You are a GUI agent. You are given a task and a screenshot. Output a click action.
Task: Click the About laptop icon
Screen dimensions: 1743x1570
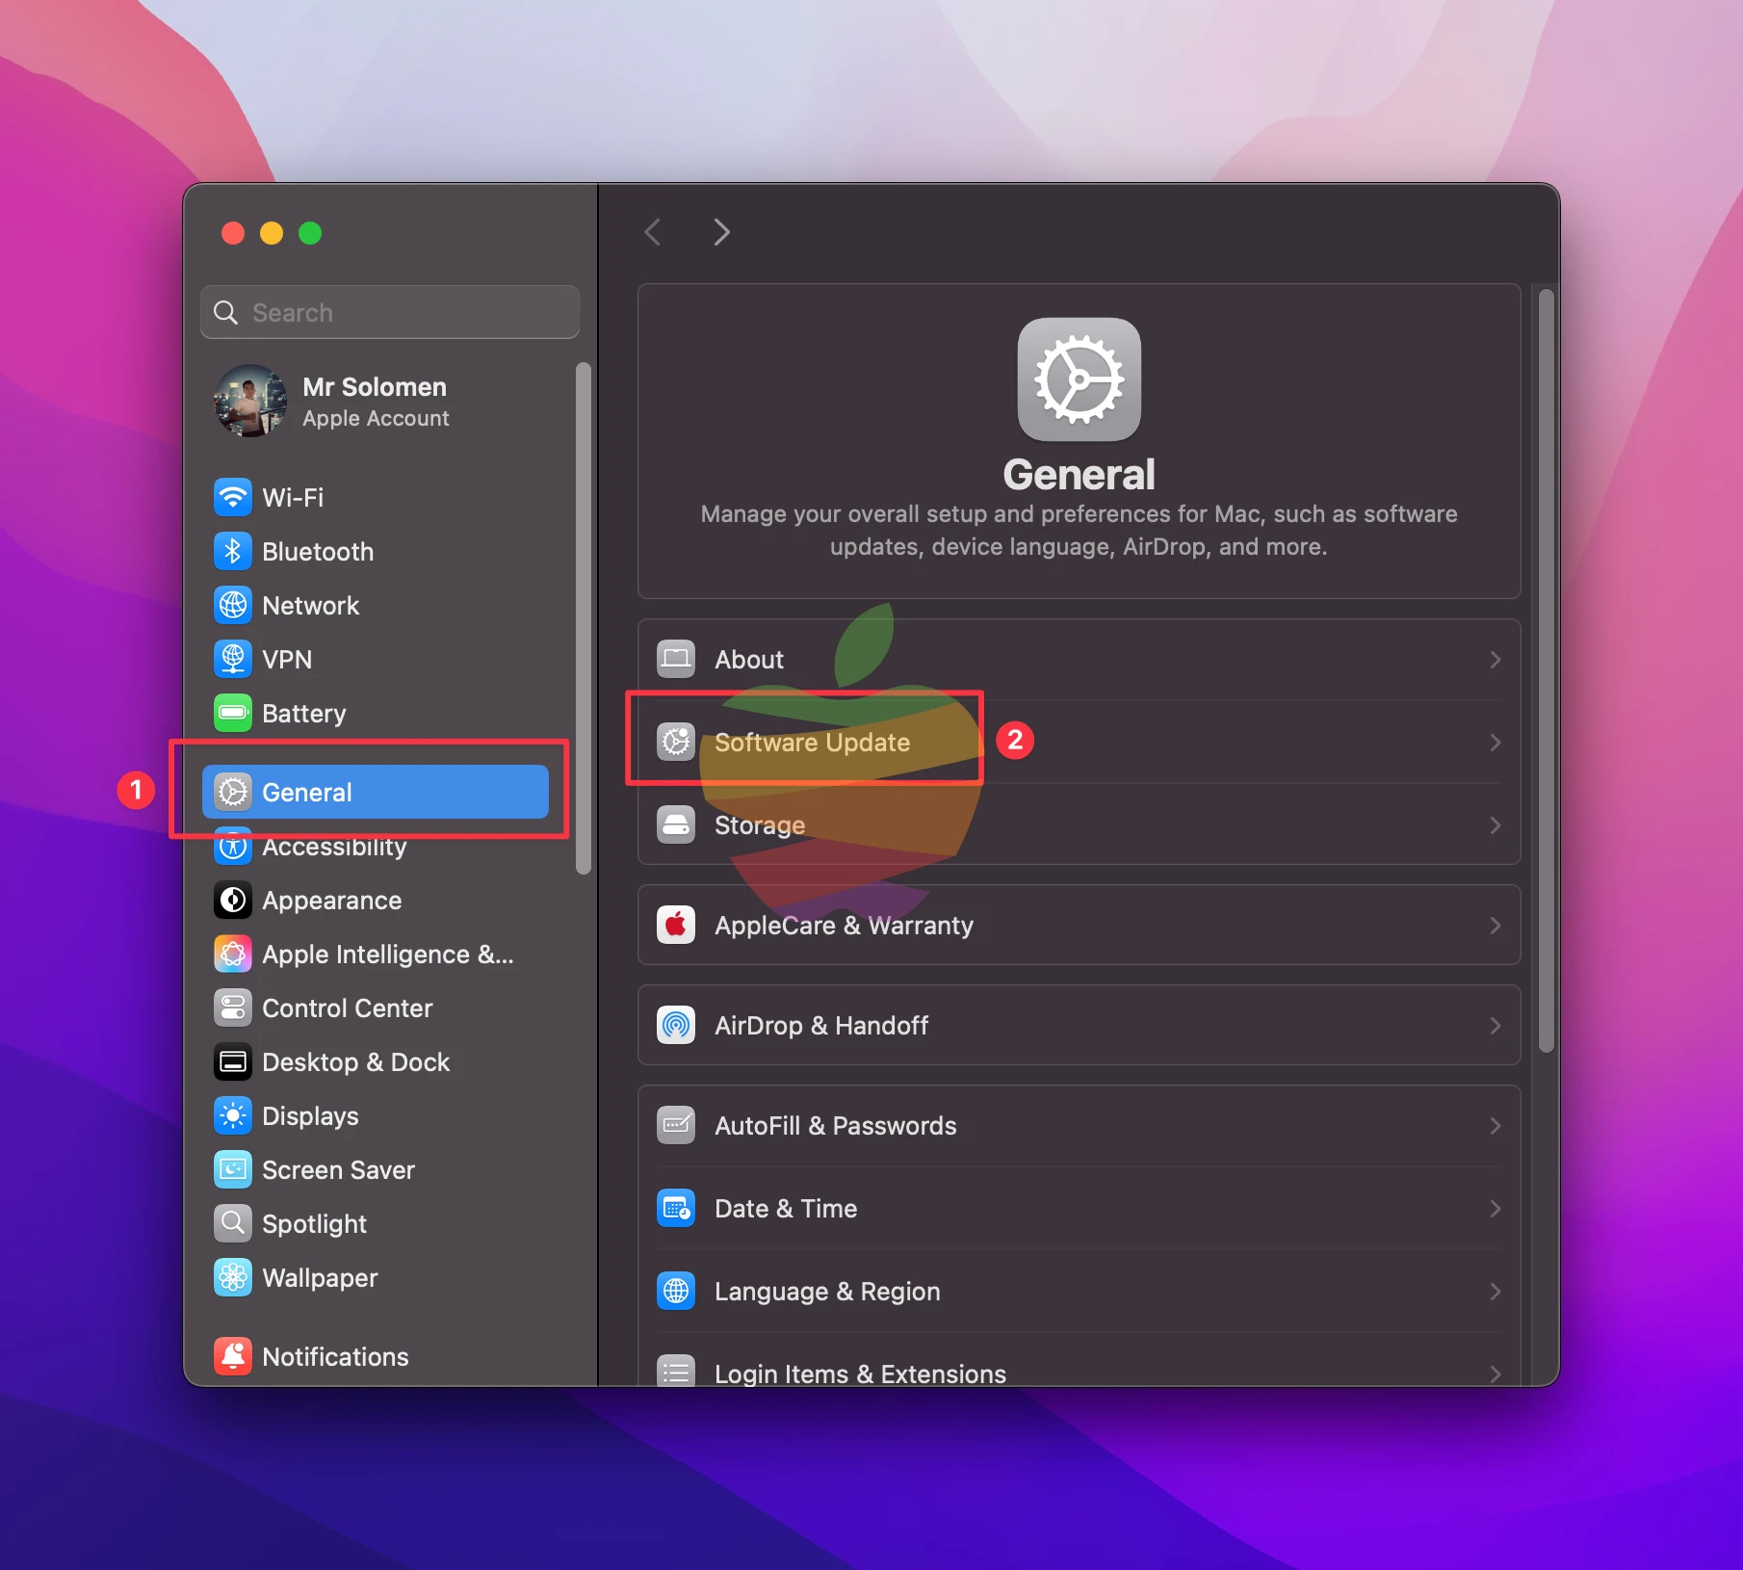tap(676, 660)
